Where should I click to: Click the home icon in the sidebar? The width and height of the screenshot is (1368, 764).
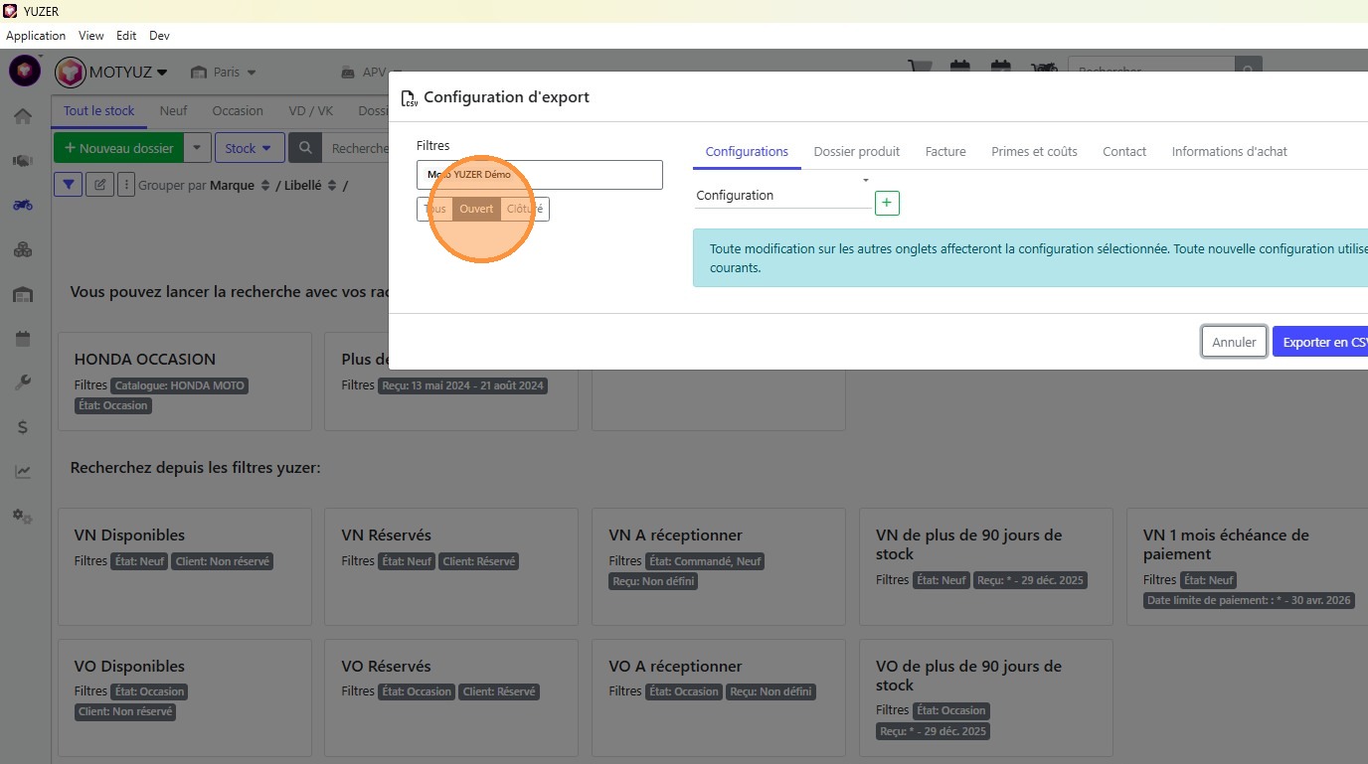(23, 116)
